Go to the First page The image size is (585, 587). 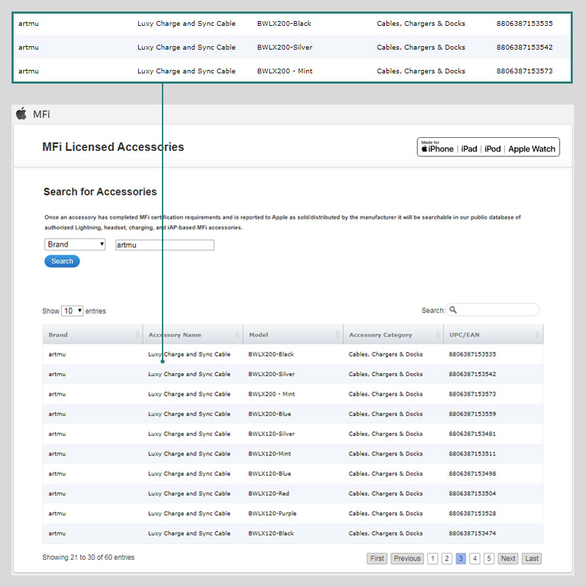[377, 558]
